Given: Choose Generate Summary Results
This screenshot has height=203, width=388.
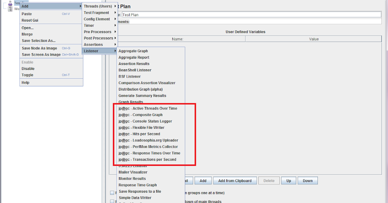Looking at the screenshot, I should point(151,96).
